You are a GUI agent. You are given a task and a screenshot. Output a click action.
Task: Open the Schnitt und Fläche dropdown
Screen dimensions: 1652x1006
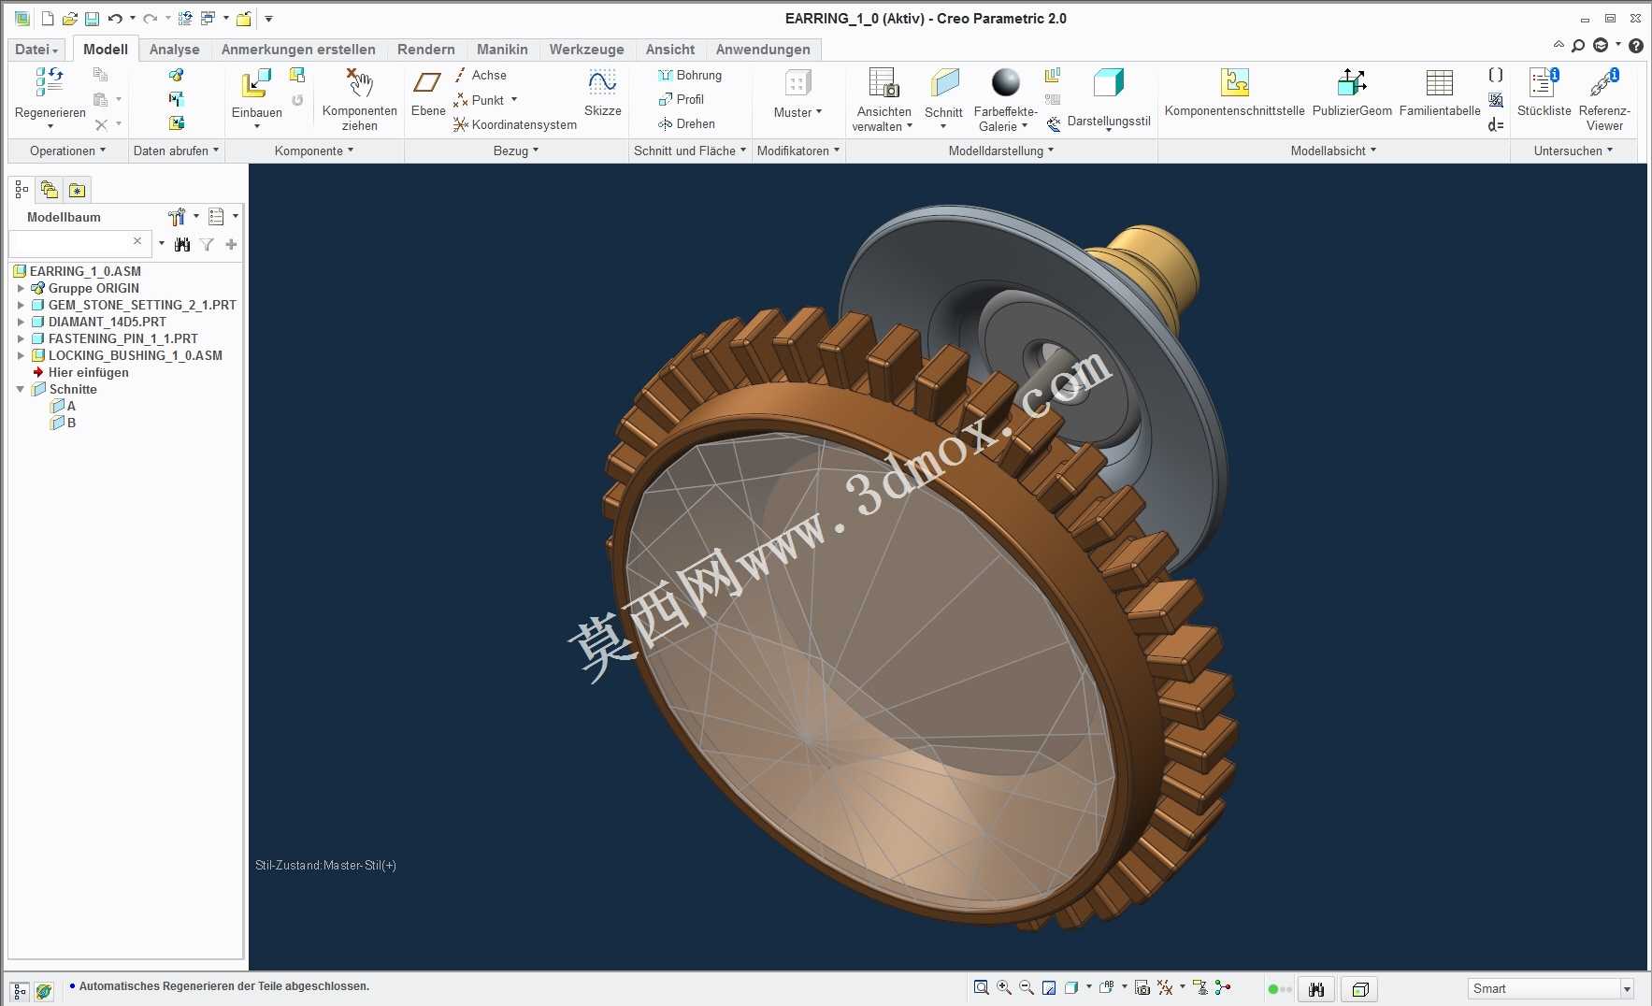pos(690,151)
